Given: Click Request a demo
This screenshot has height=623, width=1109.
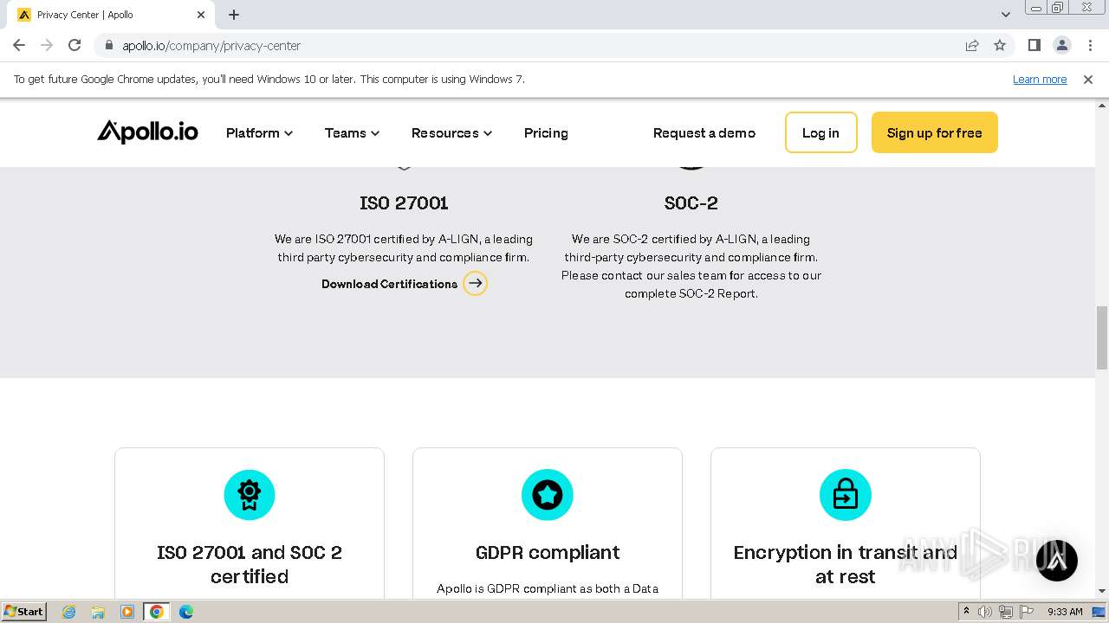Looking at the screenshot, I should (x=704, y=132).
